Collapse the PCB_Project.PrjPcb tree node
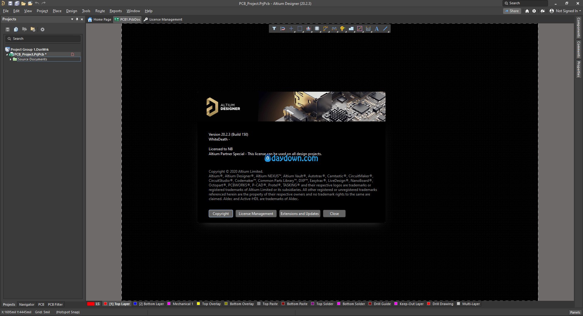The height and width of the screenshot is (316, 583). click(x=7, y=54)
